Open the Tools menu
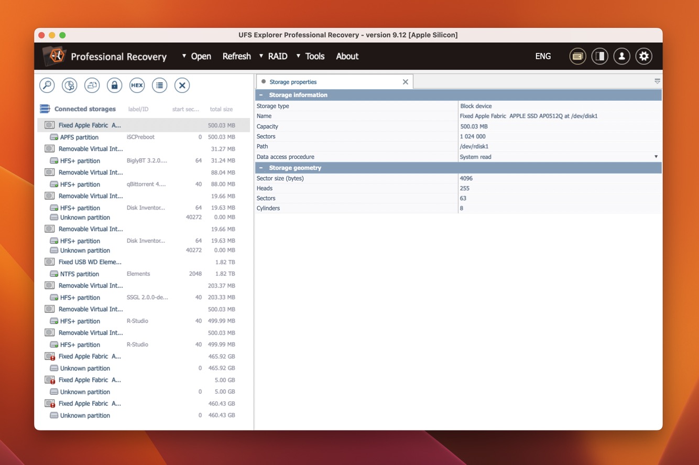699x465 pixels. (314, 56)
